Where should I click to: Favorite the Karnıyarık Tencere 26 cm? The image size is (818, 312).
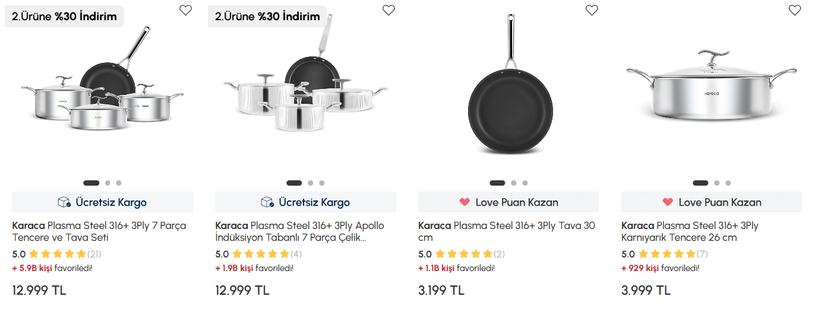click(795, 10)
